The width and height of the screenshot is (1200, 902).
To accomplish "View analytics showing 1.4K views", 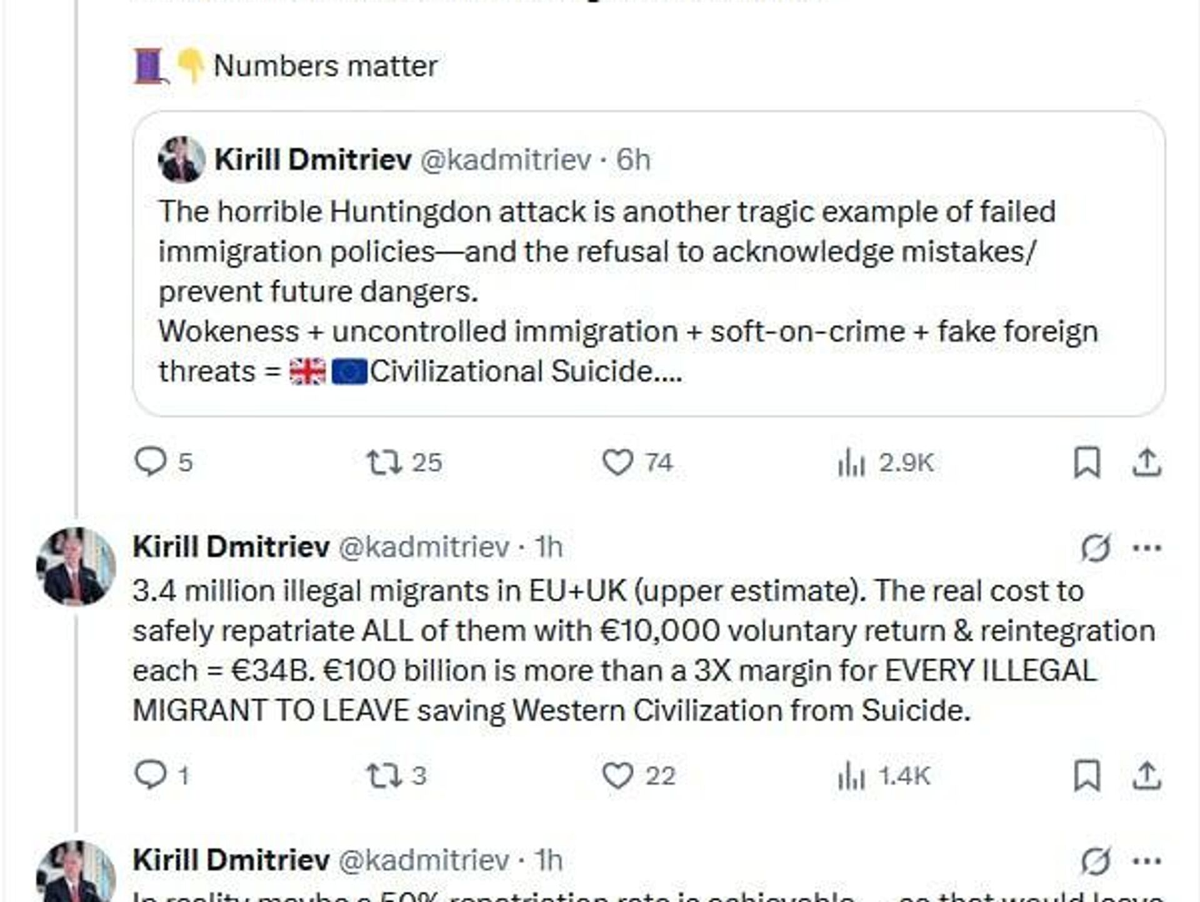I will coord(851,776).
